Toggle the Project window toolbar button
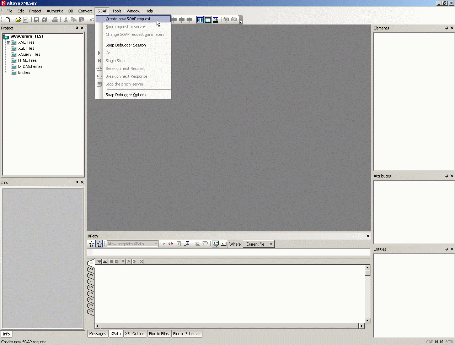 pos(200,20)
